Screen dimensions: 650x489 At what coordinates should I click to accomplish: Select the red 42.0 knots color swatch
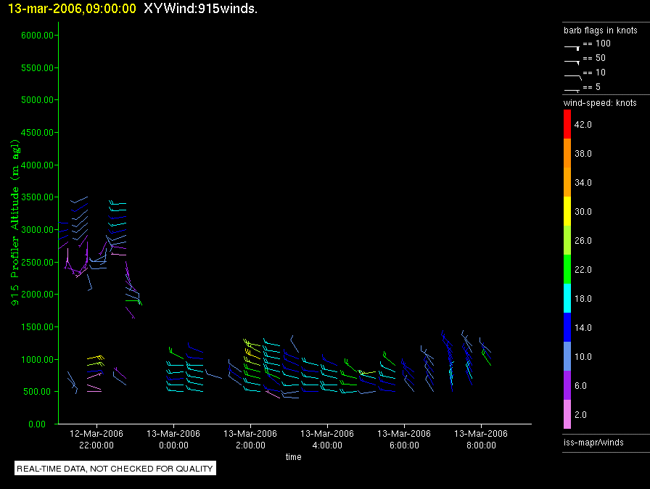(x=568, y=125)
